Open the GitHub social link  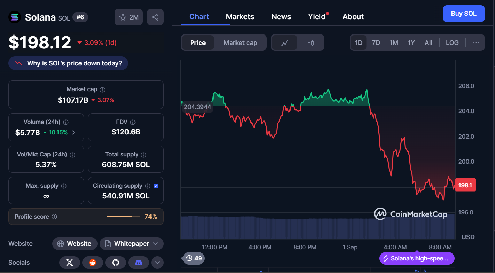click(x=116, y=263)
